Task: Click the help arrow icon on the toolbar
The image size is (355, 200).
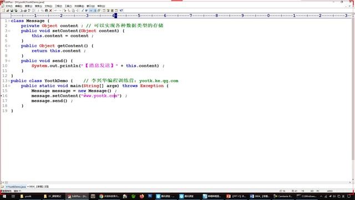Action: tap(121, 11)
